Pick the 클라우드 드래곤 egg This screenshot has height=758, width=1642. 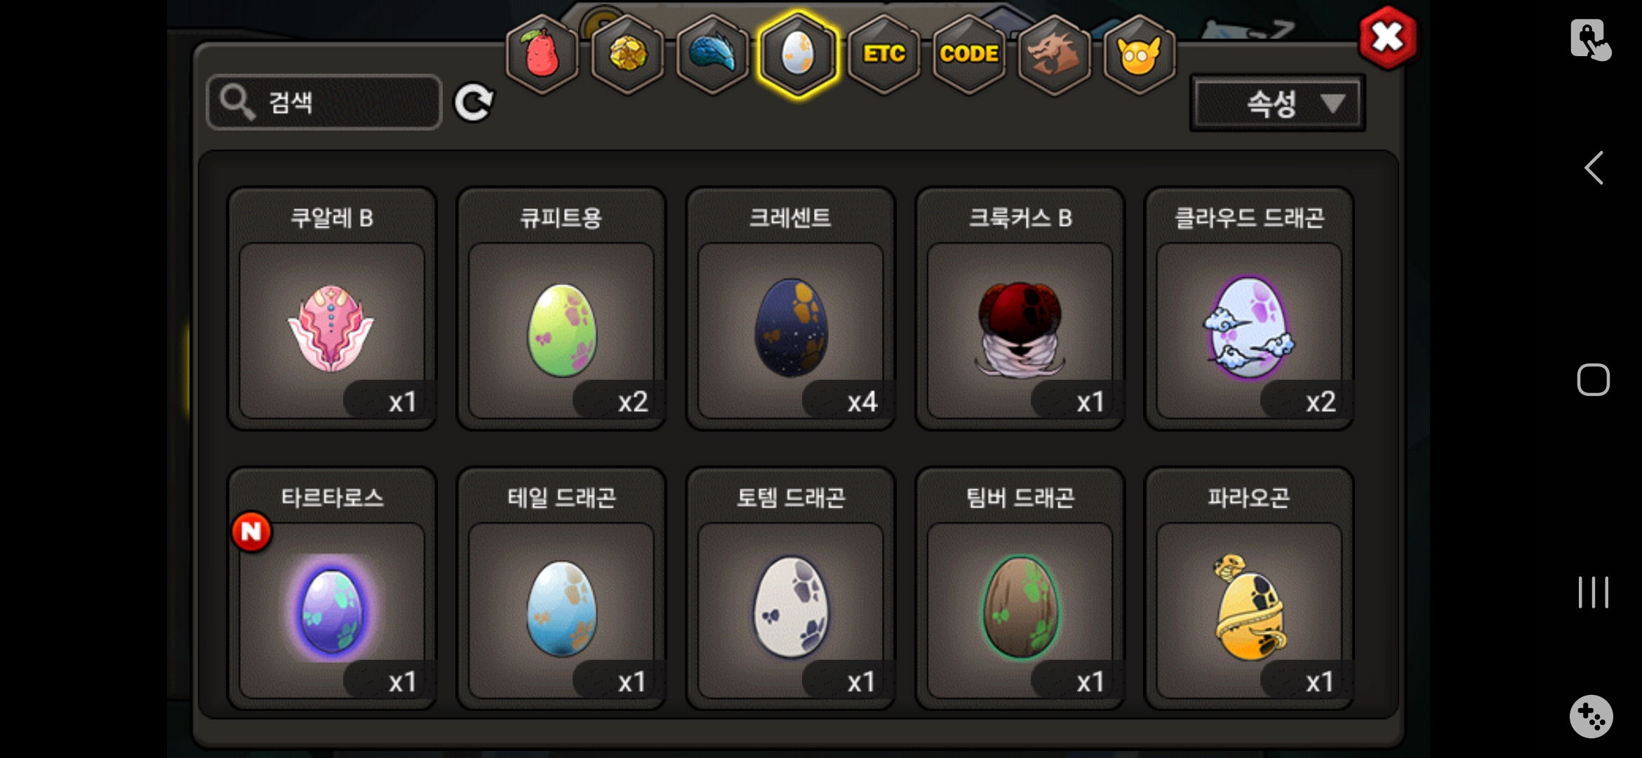(x=1249, y=308)
